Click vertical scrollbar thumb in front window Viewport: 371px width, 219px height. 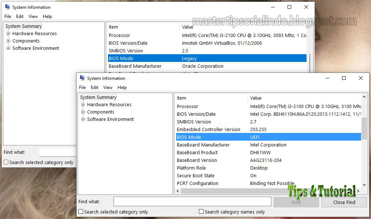point(364,129)
